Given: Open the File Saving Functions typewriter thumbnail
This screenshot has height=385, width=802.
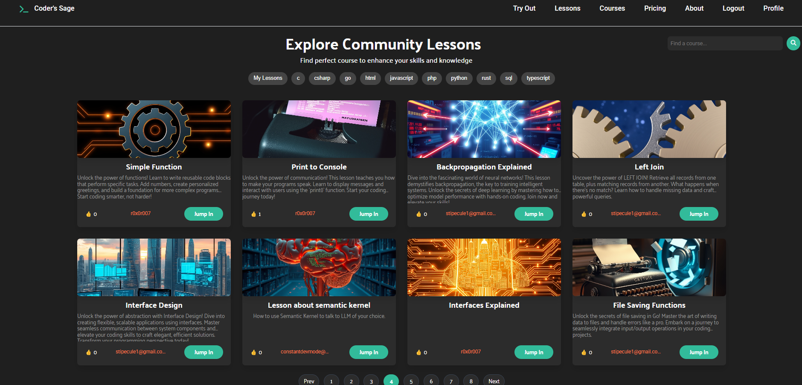Looking at the screenshot, I should point(649,267).
